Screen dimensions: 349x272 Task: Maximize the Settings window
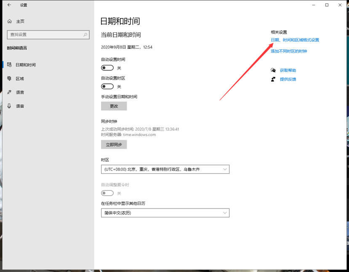pyautogui.click(x=327, y=5)
